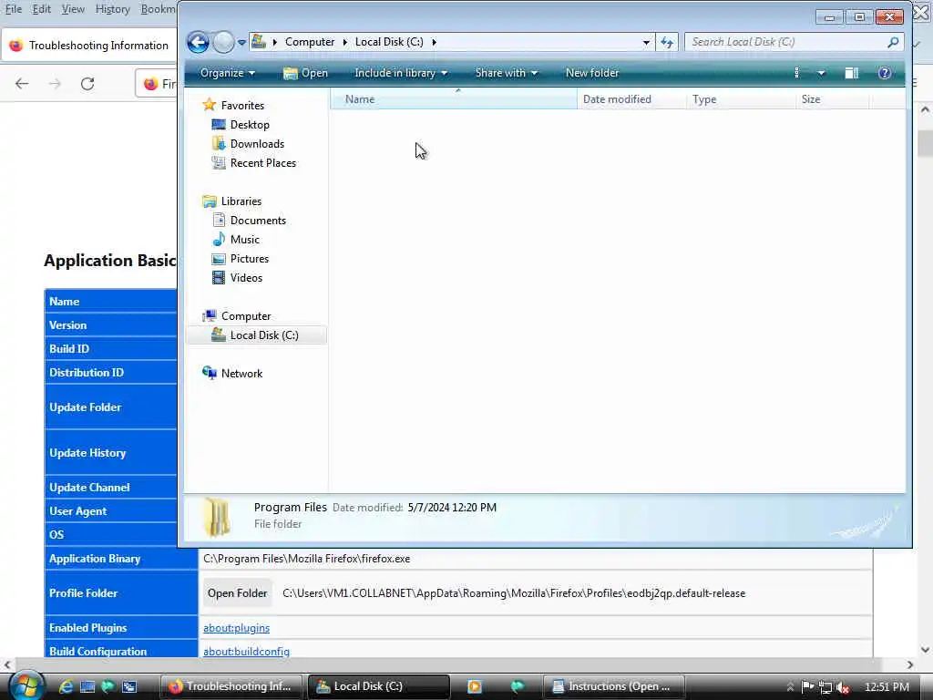Click Firefox's Back arrow

tap(22, 84)
